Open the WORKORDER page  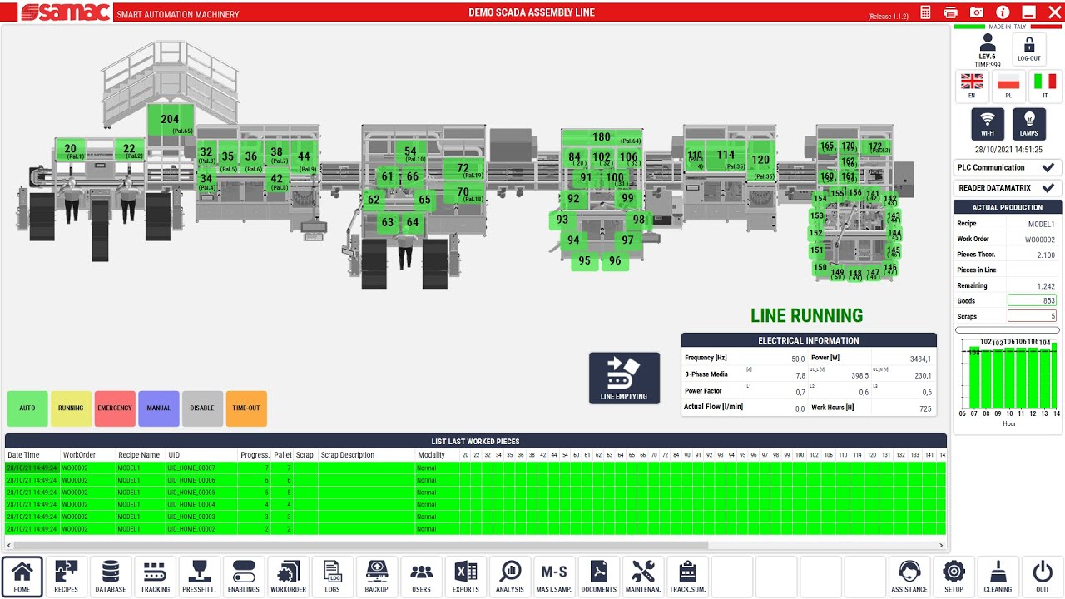coord(288,577)
